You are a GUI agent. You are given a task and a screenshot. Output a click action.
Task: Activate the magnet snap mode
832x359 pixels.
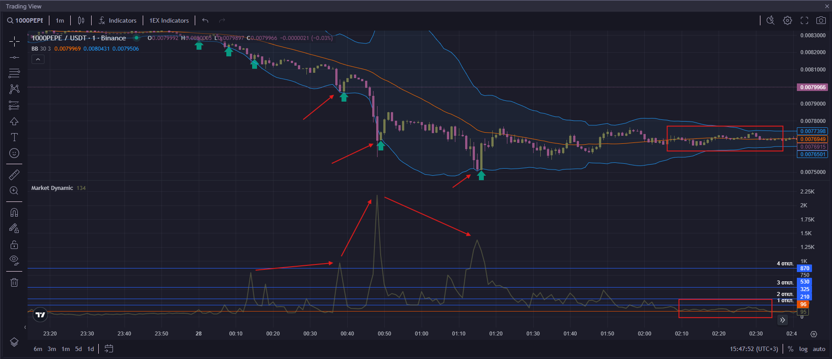14,213
